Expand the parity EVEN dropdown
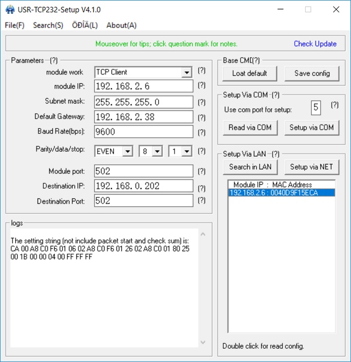This screenshot has width=351, height=362. [128, 152]
